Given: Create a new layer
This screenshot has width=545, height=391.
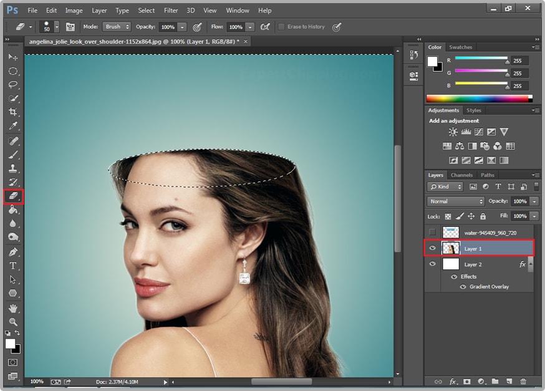Looking at the screenshot, I should [509, 381].
